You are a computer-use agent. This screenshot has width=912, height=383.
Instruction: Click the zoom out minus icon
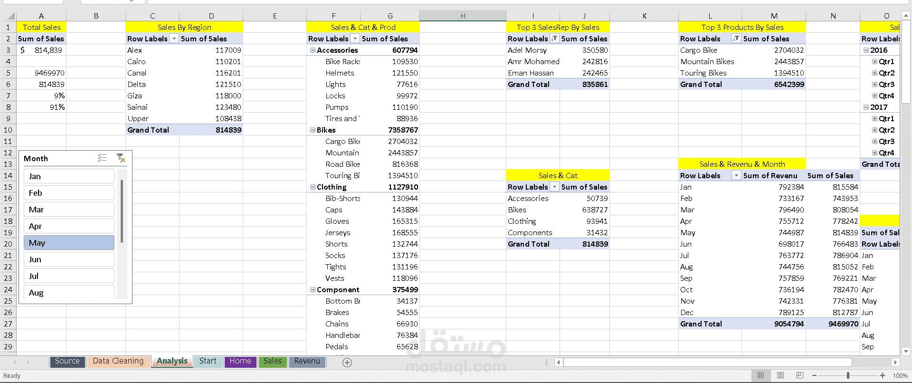pyautogui.click(x=815, y=375)
